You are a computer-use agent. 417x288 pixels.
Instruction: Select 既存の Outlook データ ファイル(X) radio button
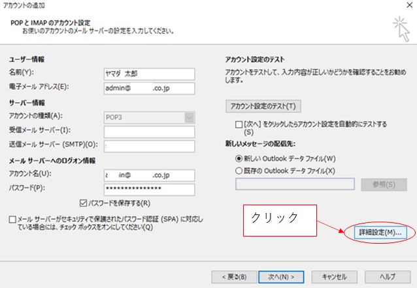[239, 171]
